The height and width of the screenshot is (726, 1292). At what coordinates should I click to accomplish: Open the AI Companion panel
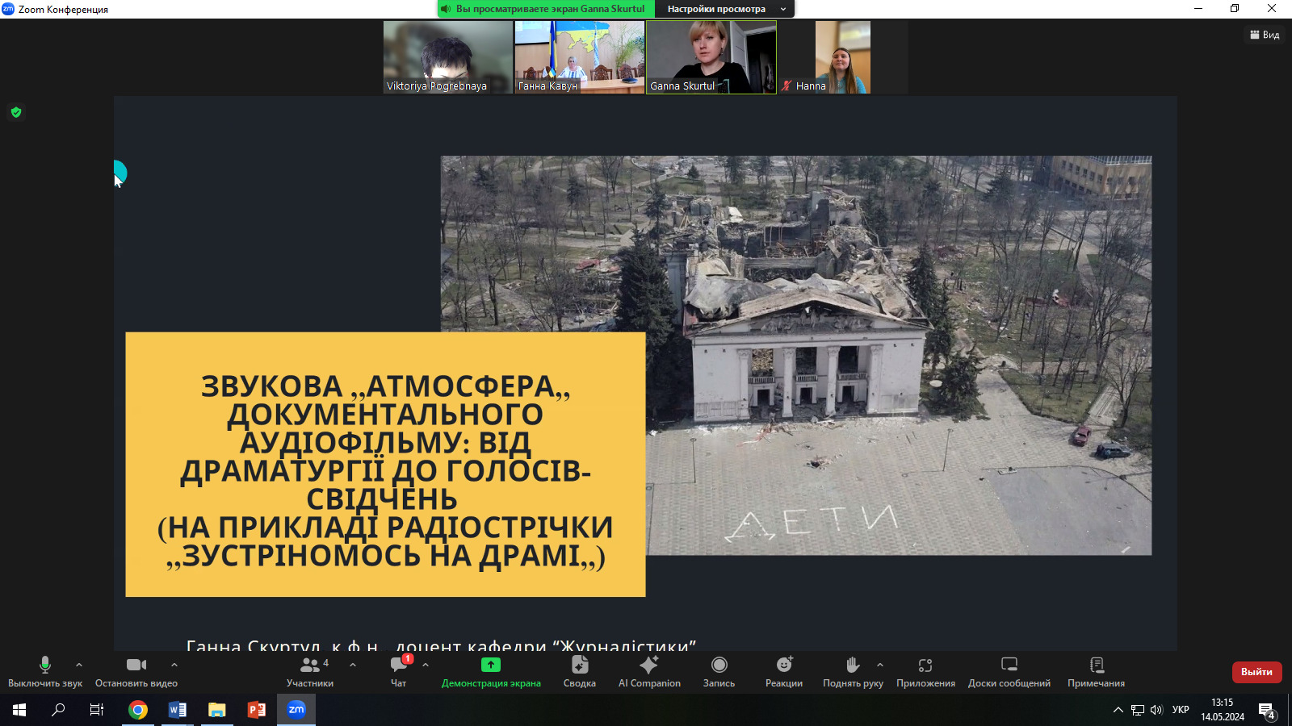pos(649,665)
